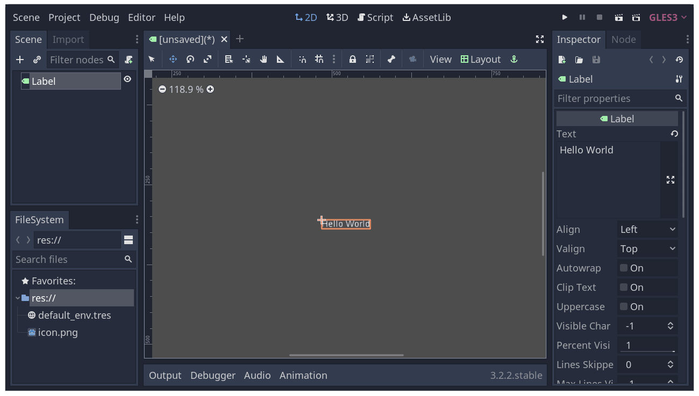Select the Move Mode tool
This screenshot has height=396, width=699.
(172, 59)
